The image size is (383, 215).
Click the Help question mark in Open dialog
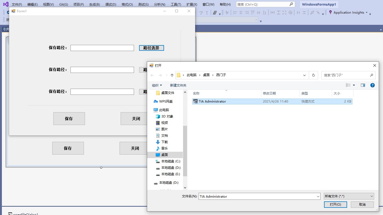pyautogui.click(x=372, y=85)
